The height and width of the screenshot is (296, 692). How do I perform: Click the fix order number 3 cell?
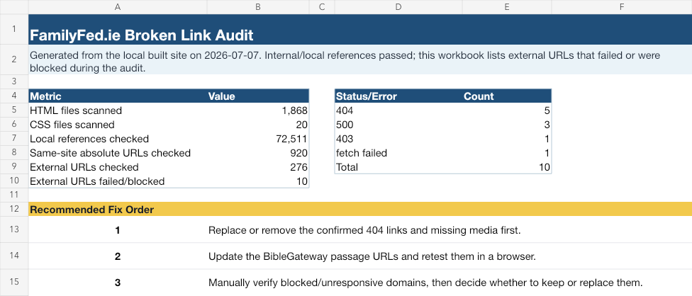[118, 282]
